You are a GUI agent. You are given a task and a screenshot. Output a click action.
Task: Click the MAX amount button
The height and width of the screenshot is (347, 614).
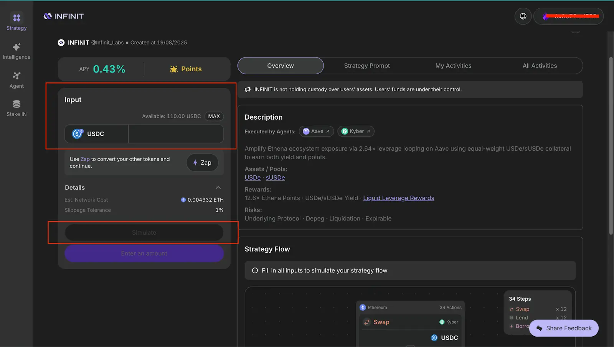pos(214,116)
